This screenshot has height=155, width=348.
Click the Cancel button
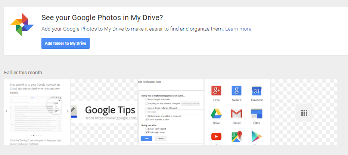coord(161,138)
